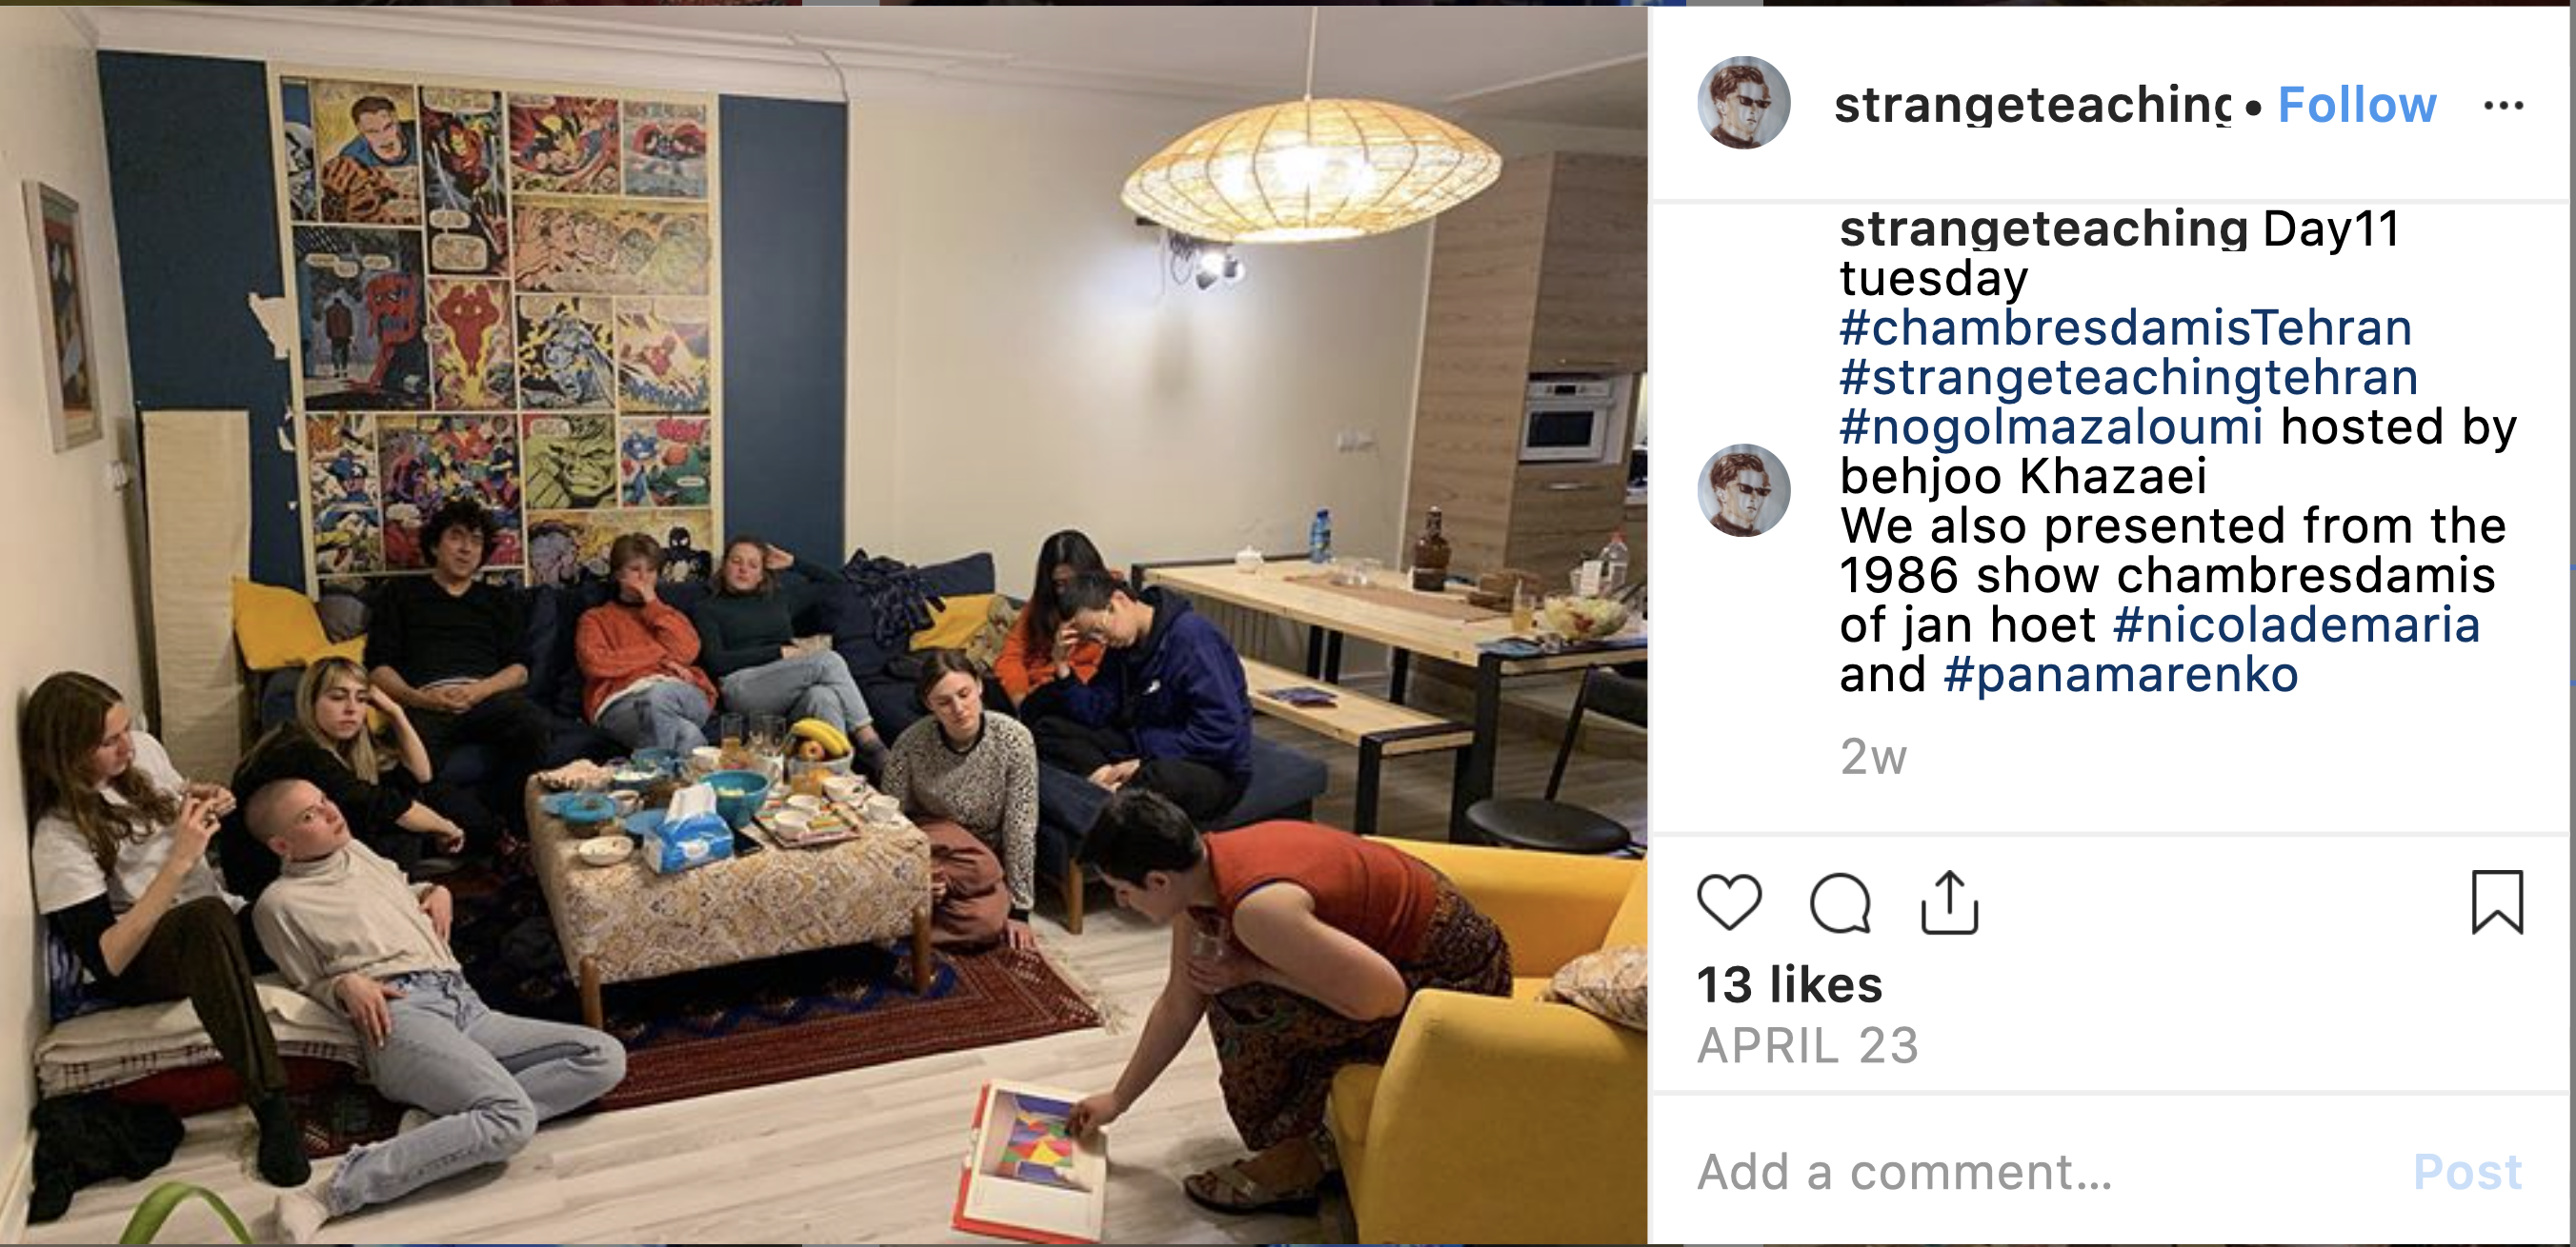Screen dimensions: 2576x1247
Task: Open hashtag #nogolmazaloumi
Action: [2051, 426]
